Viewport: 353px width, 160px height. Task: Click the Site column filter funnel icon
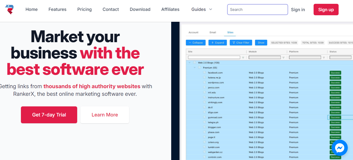[x=243, y=57]
